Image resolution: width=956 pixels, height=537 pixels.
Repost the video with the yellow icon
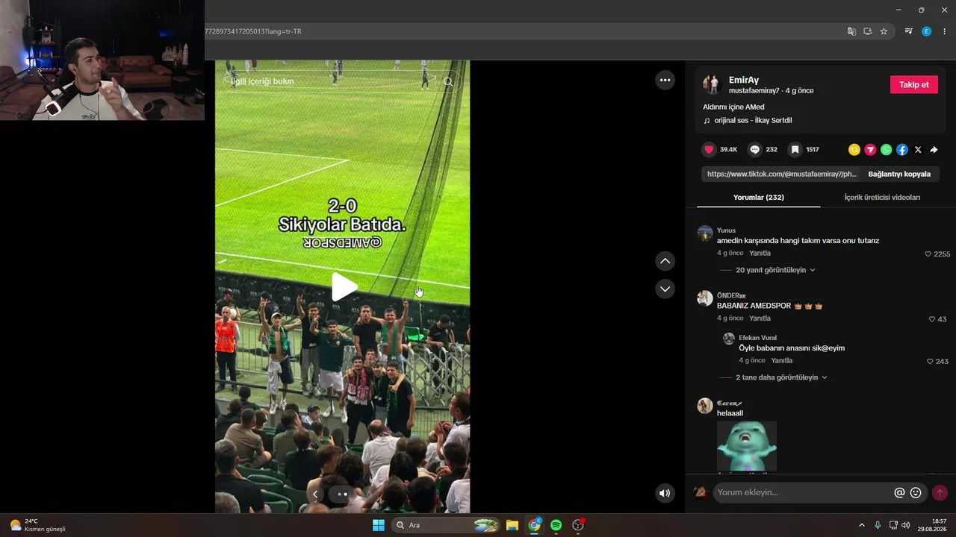click(854, 150)
